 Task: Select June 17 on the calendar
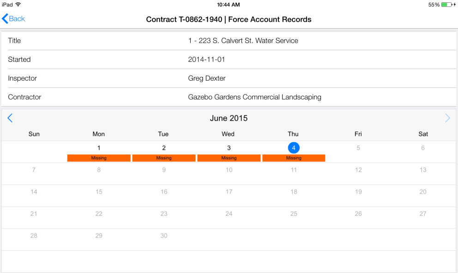point(229,192)
